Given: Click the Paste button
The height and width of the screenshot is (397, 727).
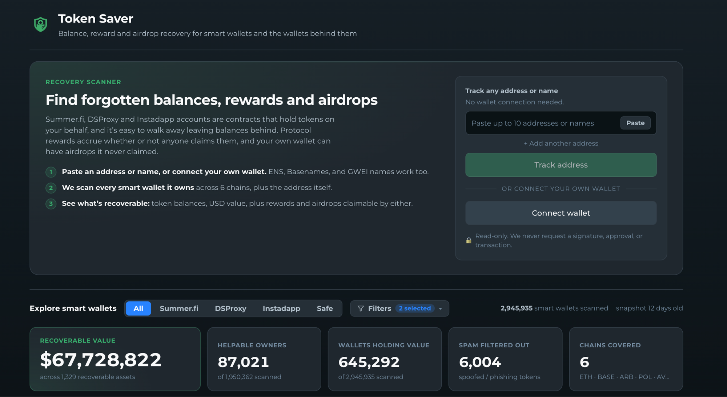Looking at the screenshot, I should [635, 123].
